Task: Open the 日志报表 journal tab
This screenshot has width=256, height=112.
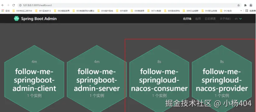Action: (x=210, y=19)
